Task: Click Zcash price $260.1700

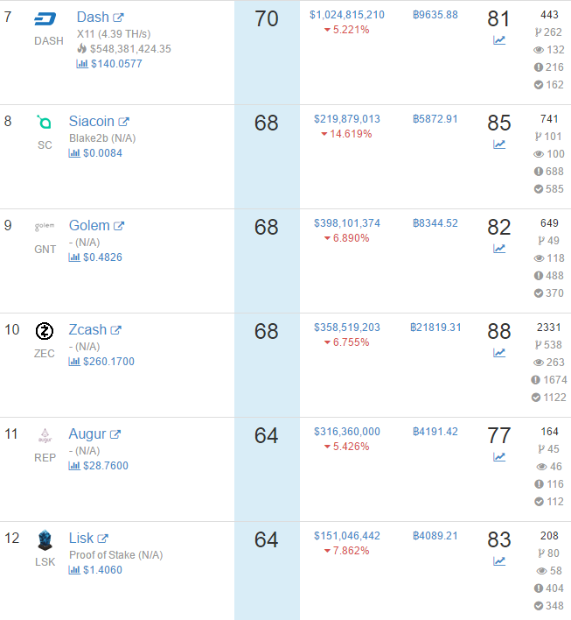Action: 108,362
